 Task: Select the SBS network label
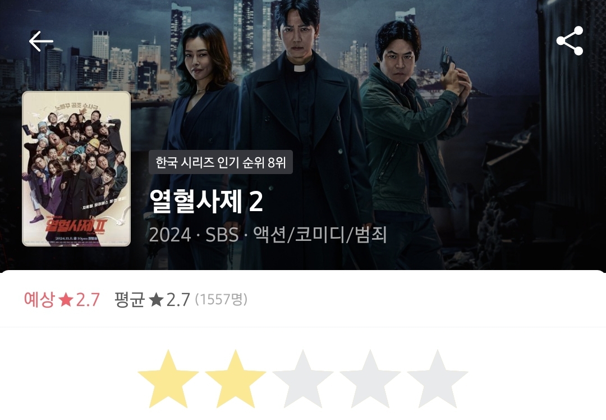click(222, 235)
